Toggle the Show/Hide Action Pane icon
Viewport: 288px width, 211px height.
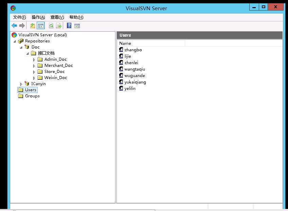(x=77, y=26)
